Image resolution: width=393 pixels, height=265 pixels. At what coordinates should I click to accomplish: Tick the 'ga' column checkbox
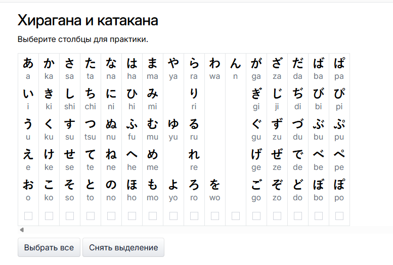[x=256, y=216]
